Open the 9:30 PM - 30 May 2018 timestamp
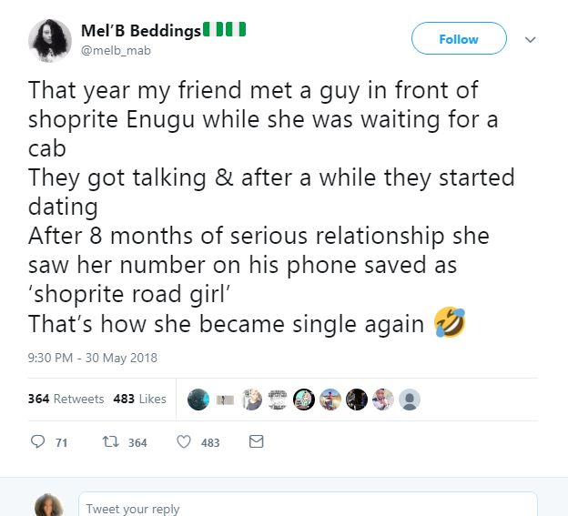The image size is (568, 516). (x=93, y=358)
